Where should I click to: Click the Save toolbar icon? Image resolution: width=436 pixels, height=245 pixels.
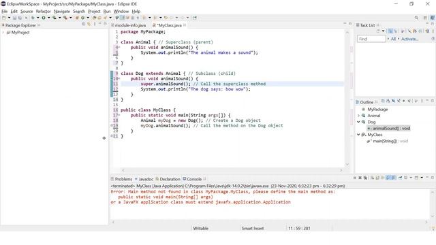tap(14, 18)
